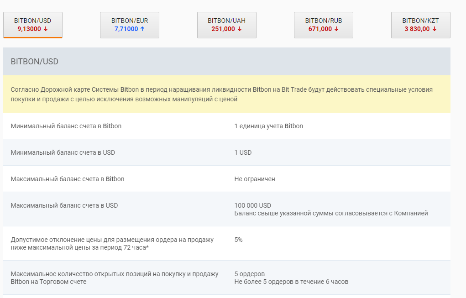The image size is (466, 298).
Task: Click the 'Не ограничен' value
Action: coord(255,179)
